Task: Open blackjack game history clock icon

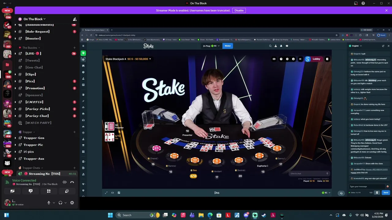Action: [x=281, y=59]
